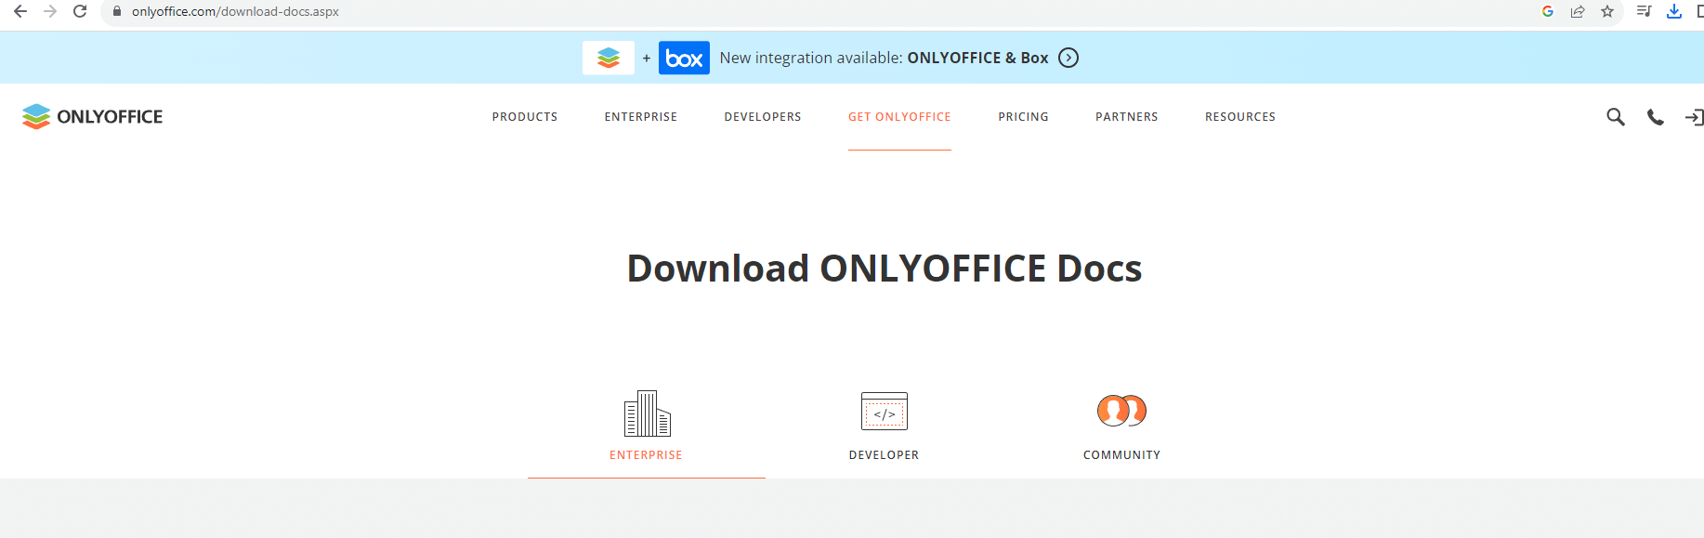Open the Resources menu
Viewport: 1704px width, 538px height.
click(x=1240, y=116)
